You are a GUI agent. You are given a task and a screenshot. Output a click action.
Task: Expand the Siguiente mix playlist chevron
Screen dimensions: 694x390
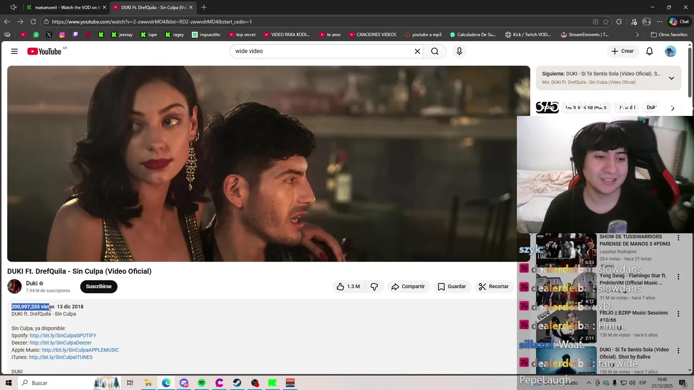(x=671, y=78)
